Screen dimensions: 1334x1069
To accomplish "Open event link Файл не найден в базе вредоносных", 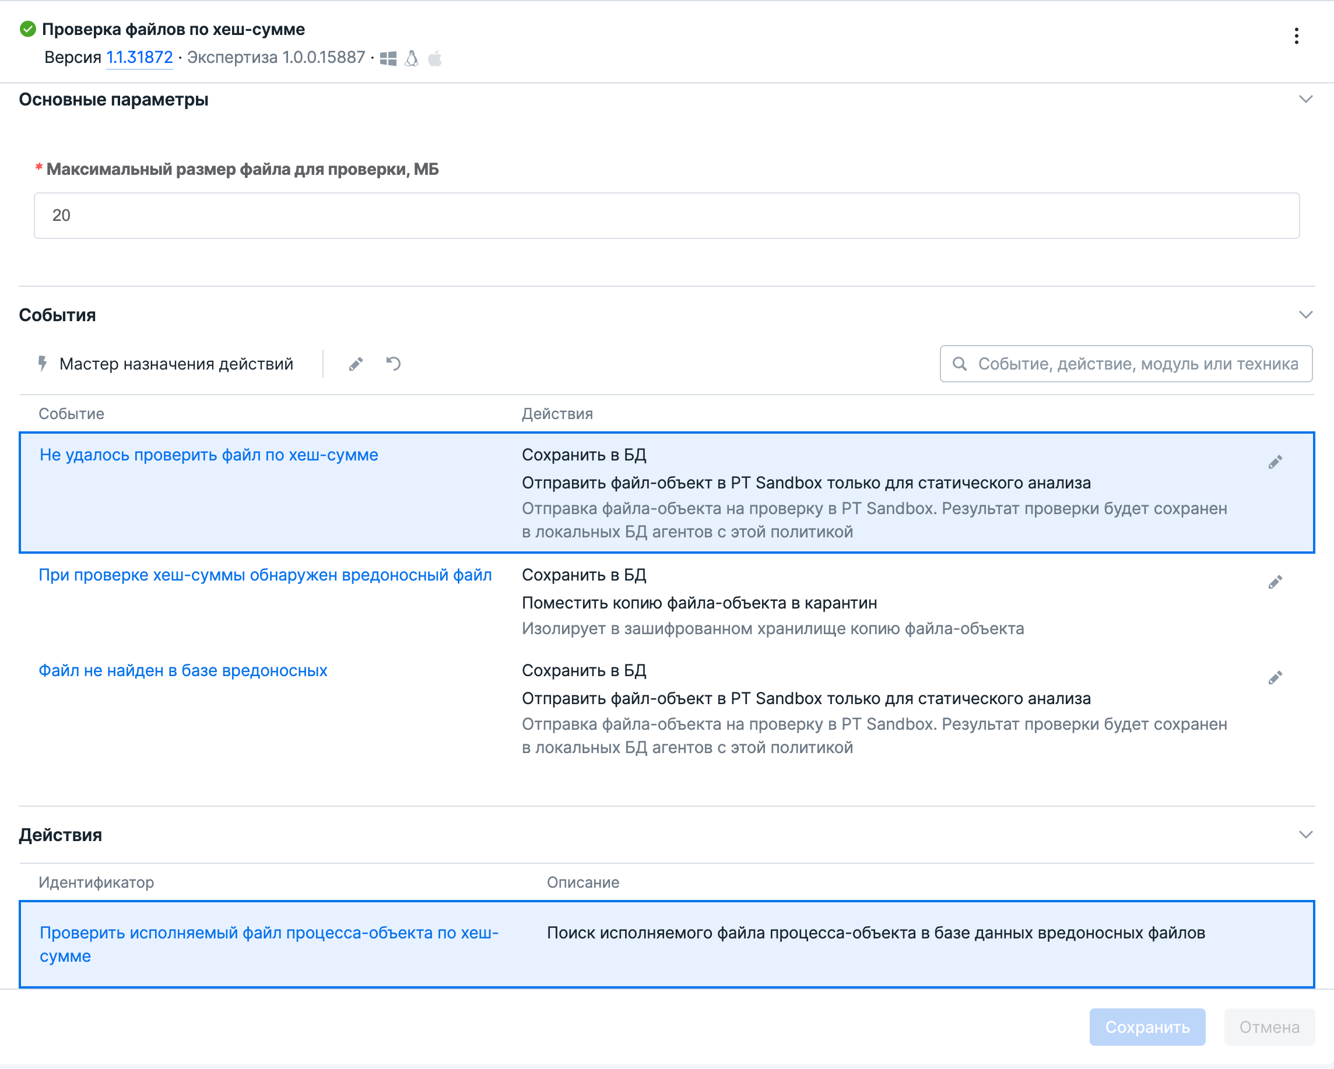I will (182, 670).
